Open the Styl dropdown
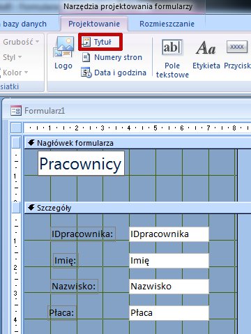This screenshot has width=251, height=334. [x=13, y=57]
